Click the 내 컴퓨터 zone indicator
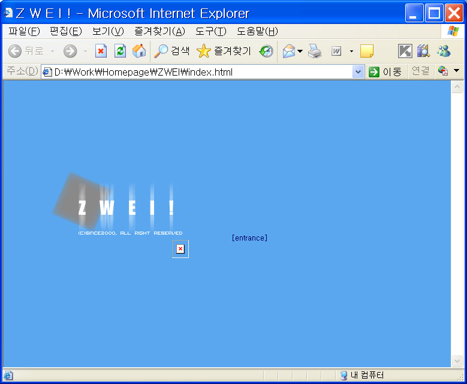 click(x=362, y=375)
